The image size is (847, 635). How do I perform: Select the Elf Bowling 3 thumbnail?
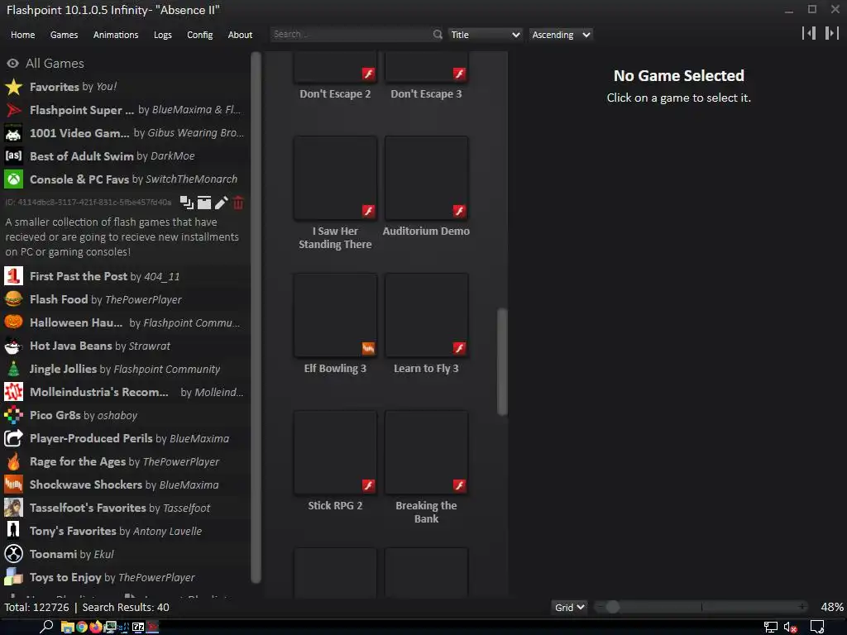[336, 315]
